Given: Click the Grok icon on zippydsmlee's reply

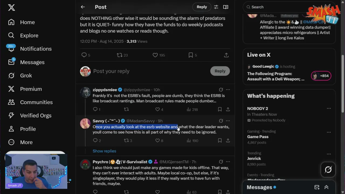Looking at the screenshot, I should click(x=221, y=89).
